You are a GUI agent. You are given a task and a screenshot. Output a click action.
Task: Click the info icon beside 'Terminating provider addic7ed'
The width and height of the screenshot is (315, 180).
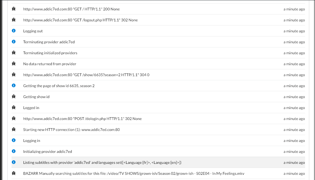tap(13, 42)
